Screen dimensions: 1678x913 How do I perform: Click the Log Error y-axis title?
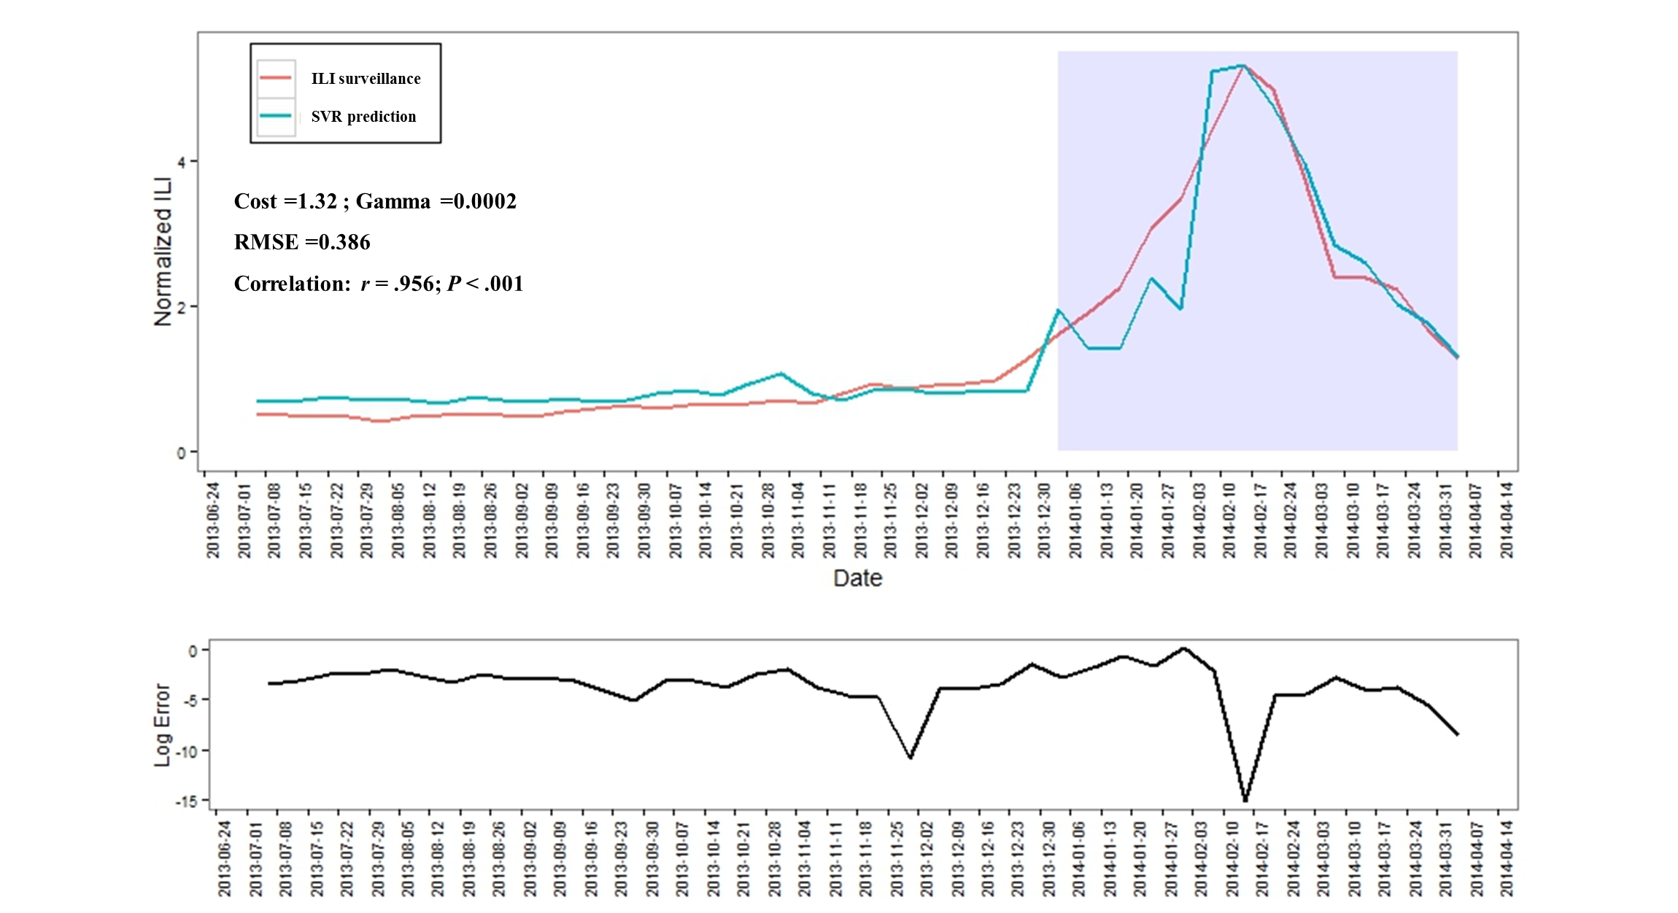(162, 725)
